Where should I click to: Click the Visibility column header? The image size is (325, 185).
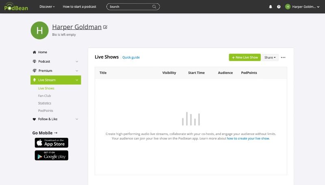[169, 73]
